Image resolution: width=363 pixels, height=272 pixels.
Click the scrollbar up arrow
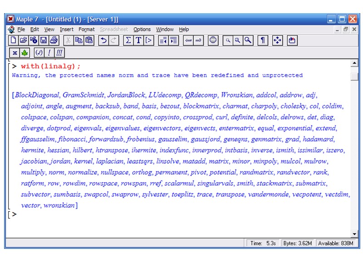[x=354, y=63]
